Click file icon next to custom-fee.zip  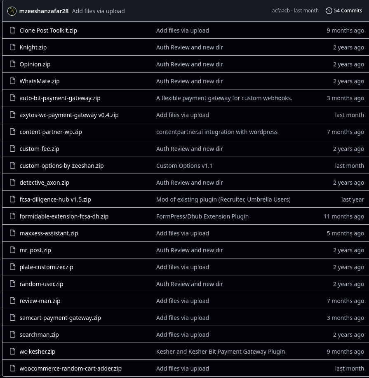(x=12, y=148)
